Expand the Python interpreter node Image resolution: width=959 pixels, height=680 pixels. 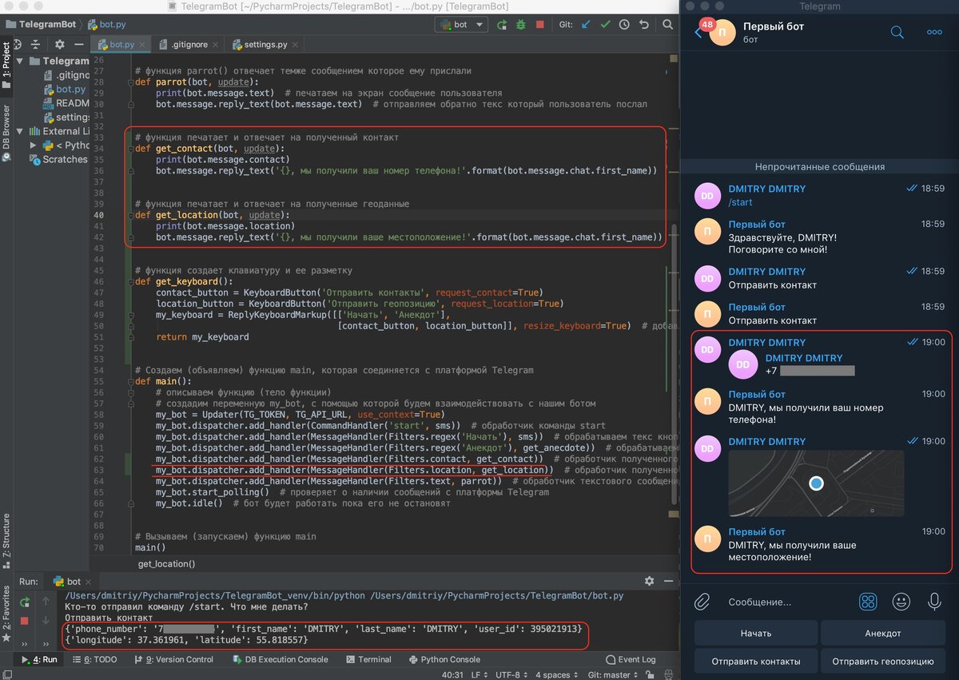coord(34,145)
